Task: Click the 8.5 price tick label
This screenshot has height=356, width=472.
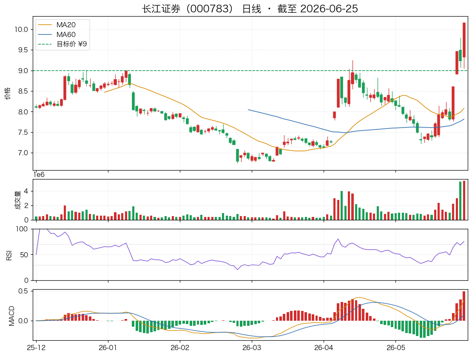Action: (x=23, y=91)
